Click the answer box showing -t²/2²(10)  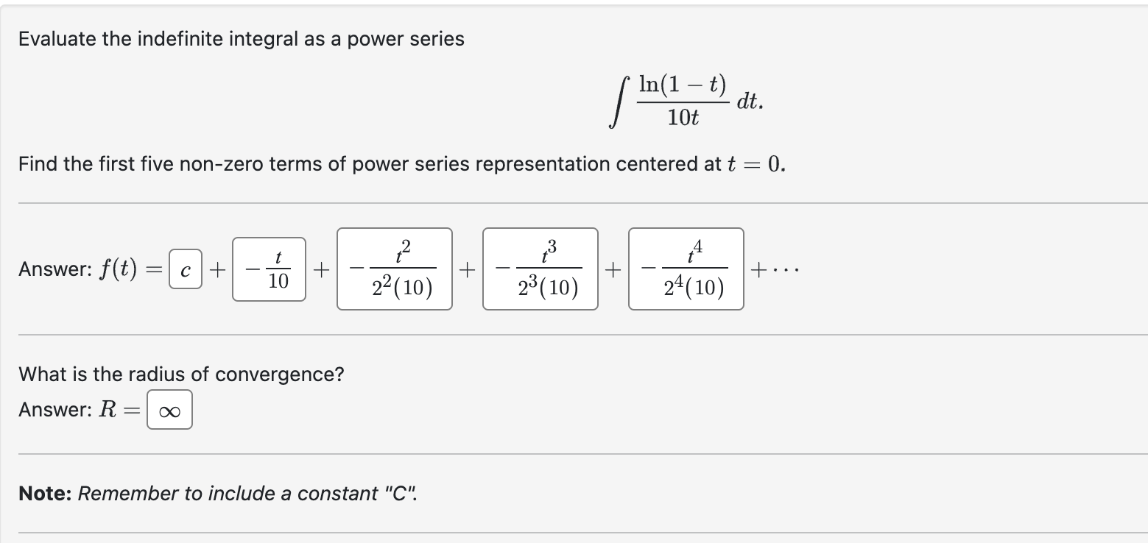(x=395, y=268)
